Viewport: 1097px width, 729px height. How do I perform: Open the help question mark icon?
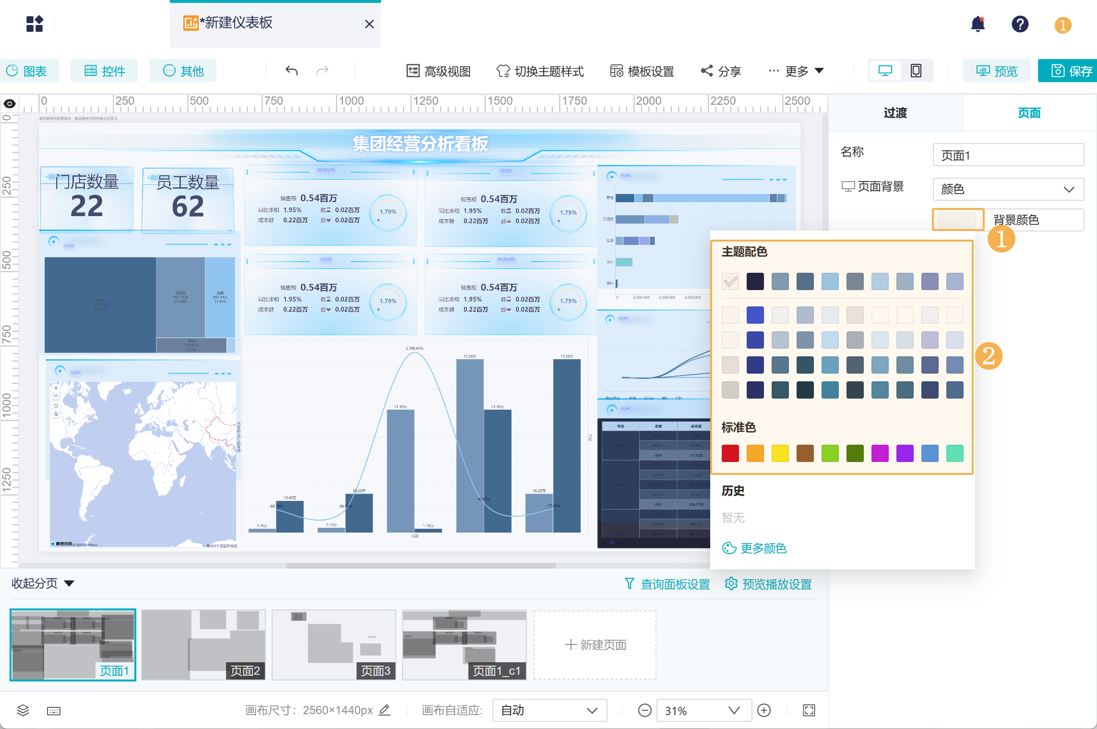(1020, 24)
